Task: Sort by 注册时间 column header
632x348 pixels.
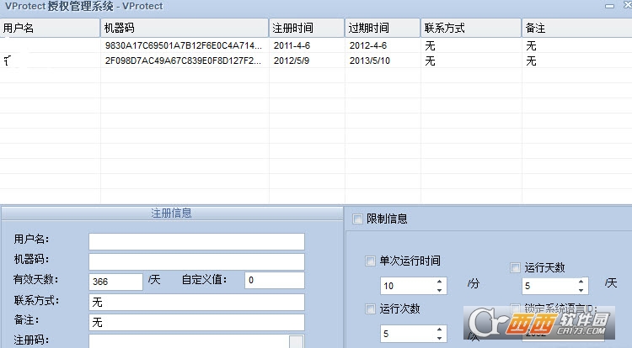Action: (307, 28)
